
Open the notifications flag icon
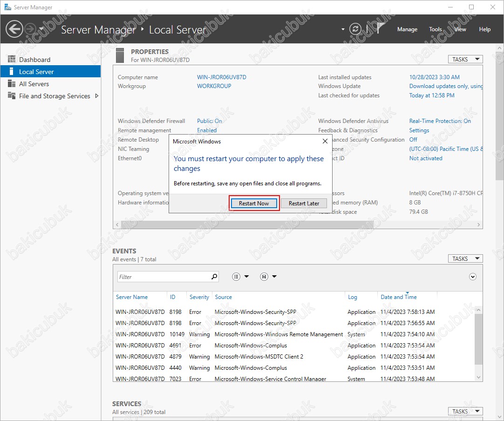380,28
